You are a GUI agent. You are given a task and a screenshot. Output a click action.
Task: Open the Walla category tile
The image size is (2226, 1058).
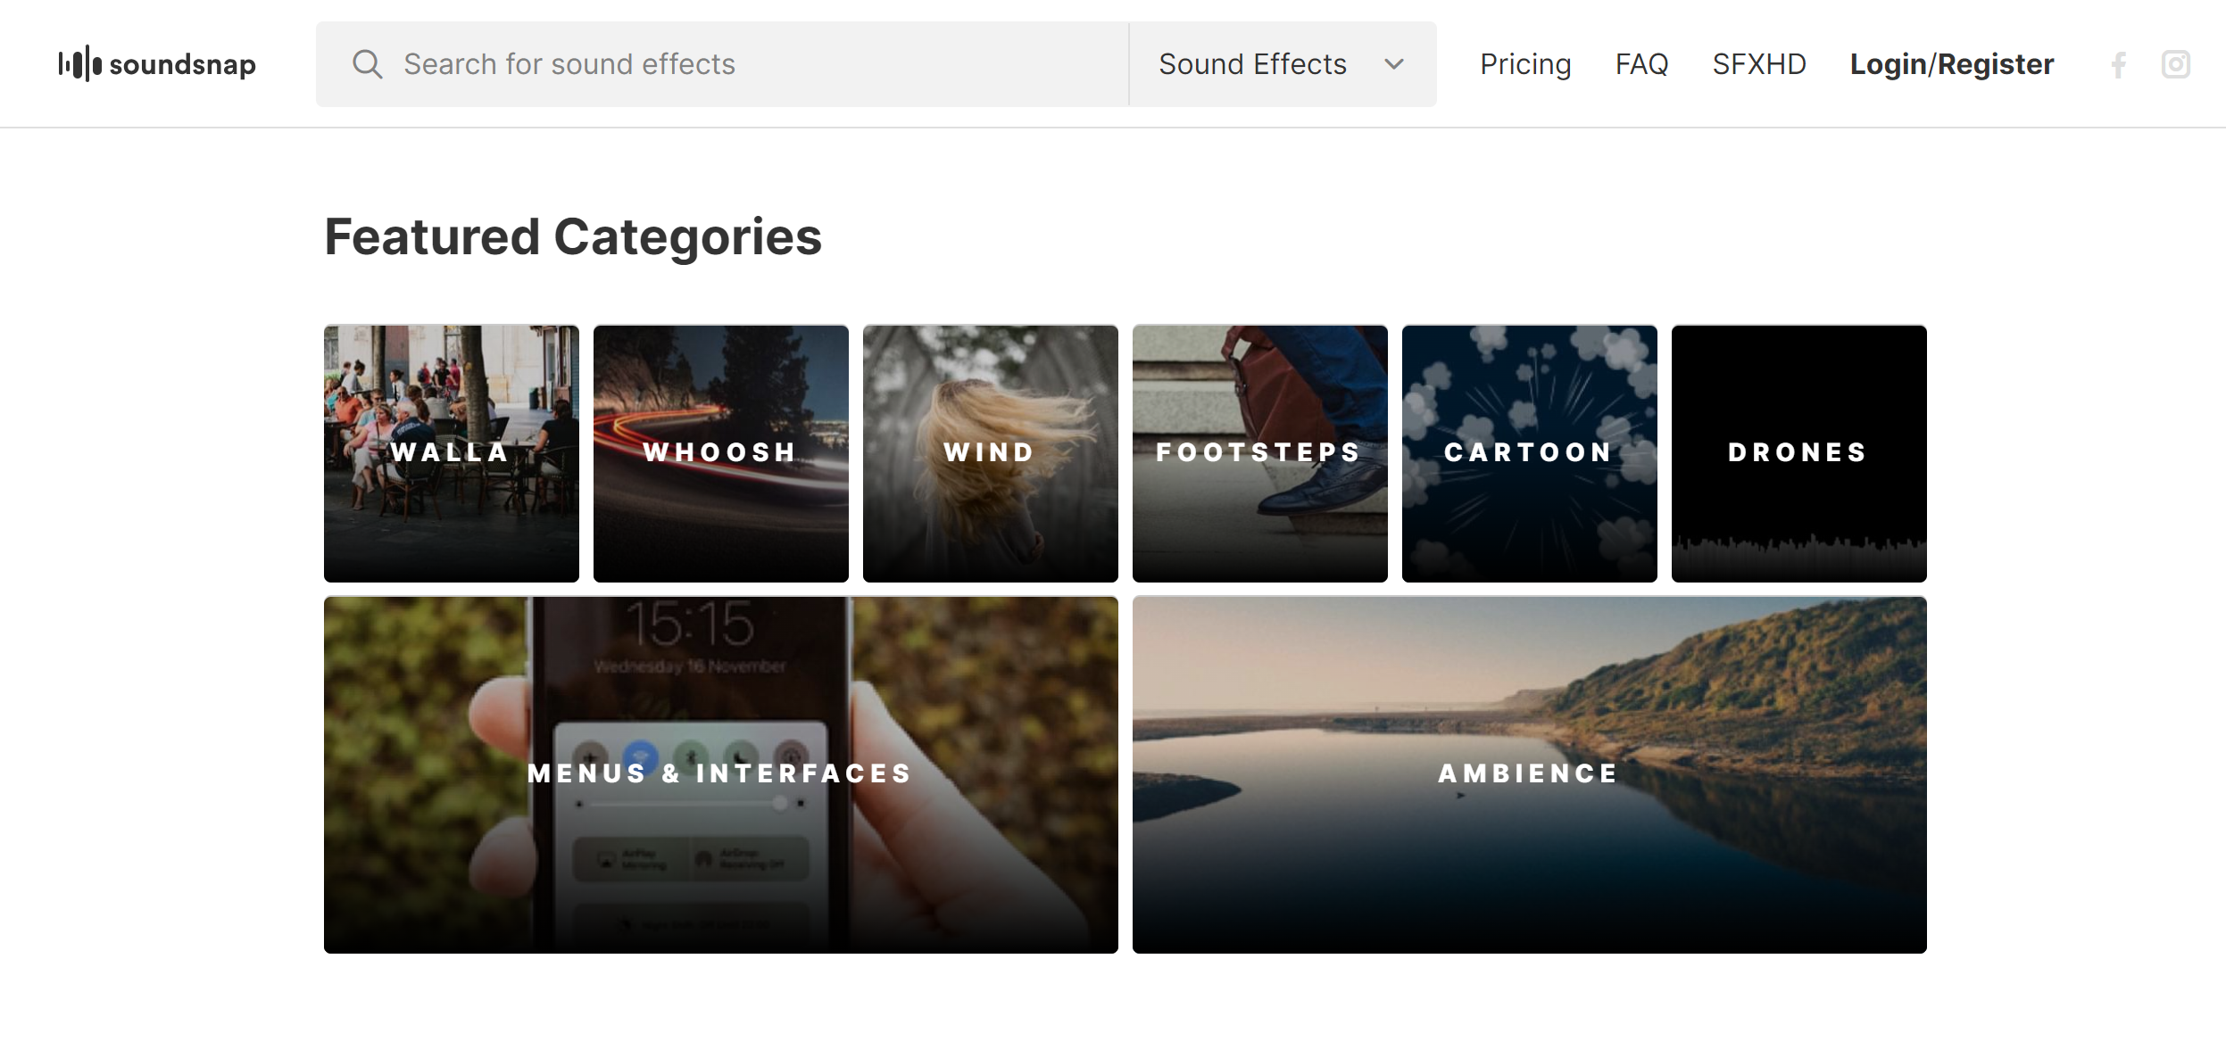point(451,453)
